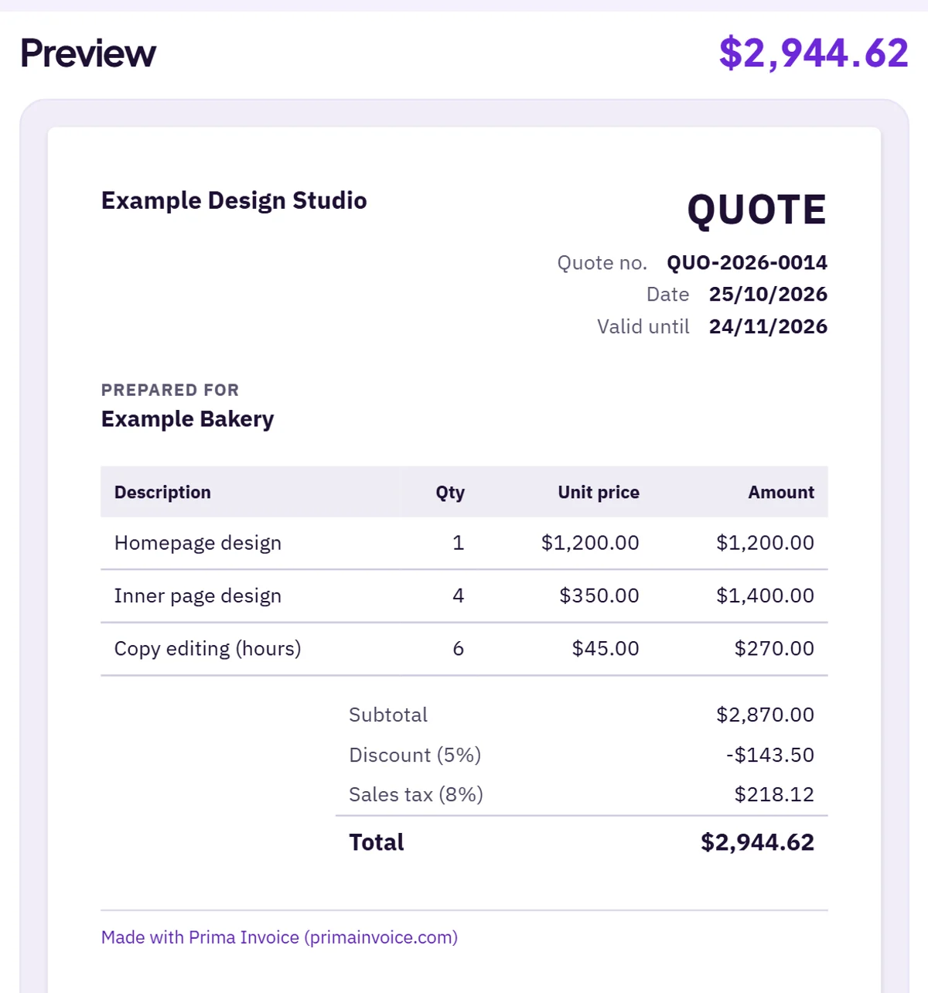
Task: Click quantity 4 in Inner page design row
Action: 459,596
